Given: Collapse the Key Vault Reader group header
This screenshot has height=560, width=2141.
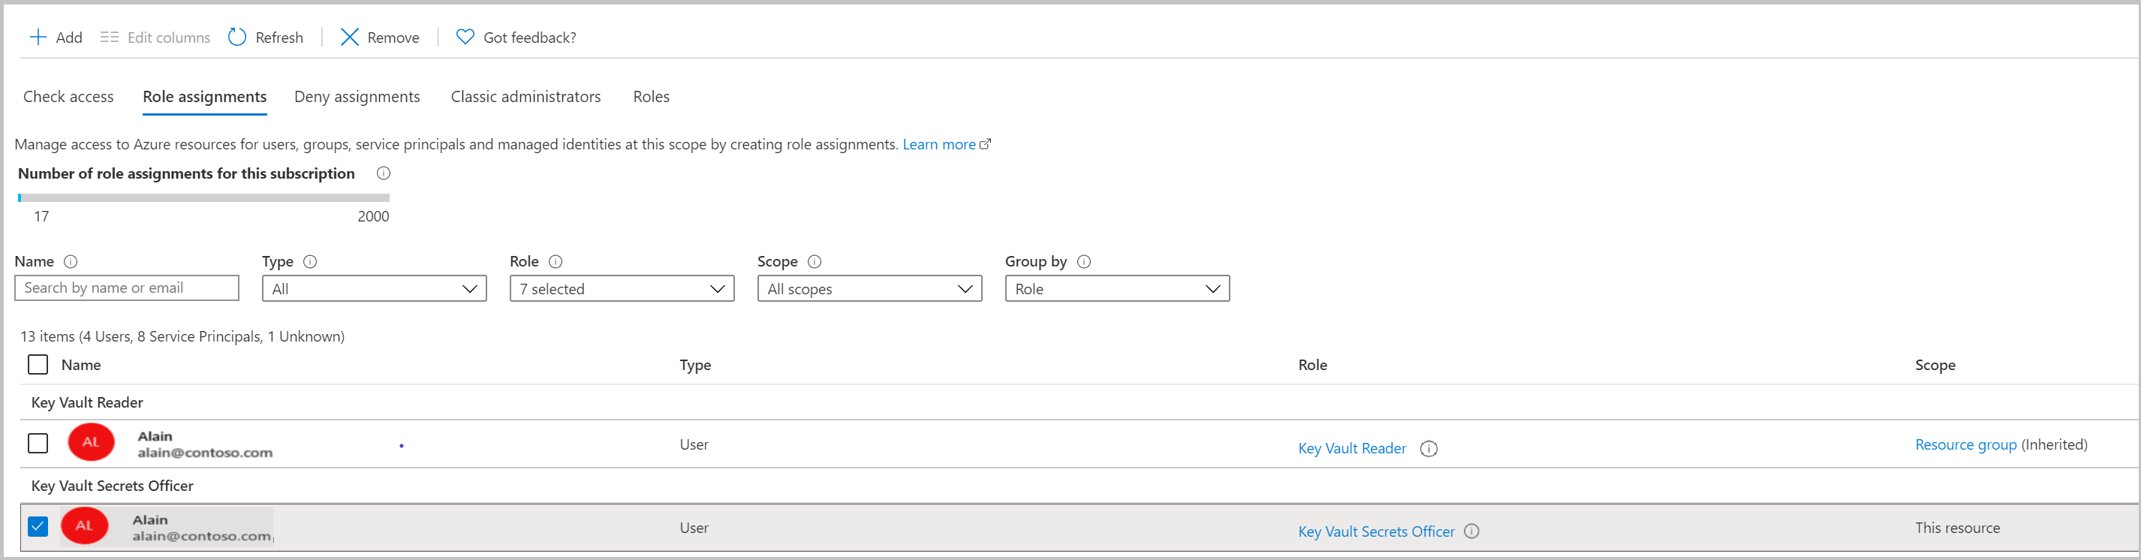Looking at the screenshot, I should tap(87, 402).
